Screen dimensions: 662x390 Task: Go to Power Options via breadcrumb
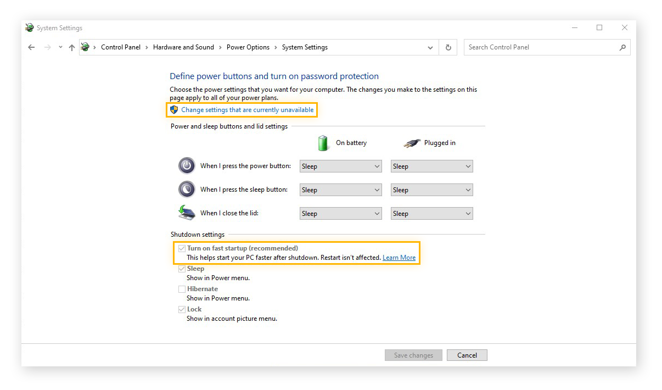249,47
